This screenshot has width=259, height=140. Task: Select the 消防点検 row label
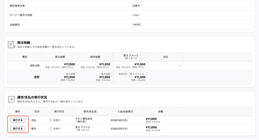tap(35, 66)
